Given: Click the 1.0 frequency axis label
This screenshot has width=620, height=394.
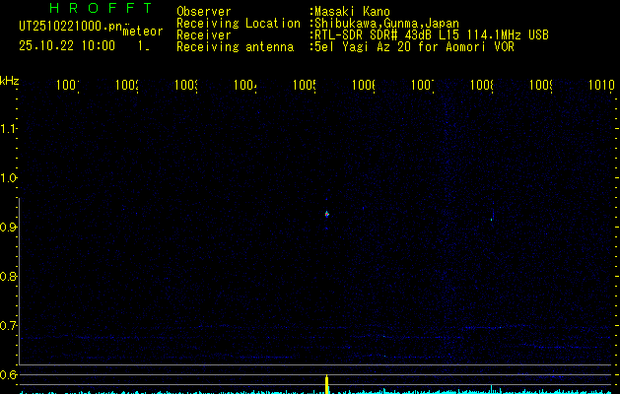Looking at the screenshot, I should click(x=8, y=178).
